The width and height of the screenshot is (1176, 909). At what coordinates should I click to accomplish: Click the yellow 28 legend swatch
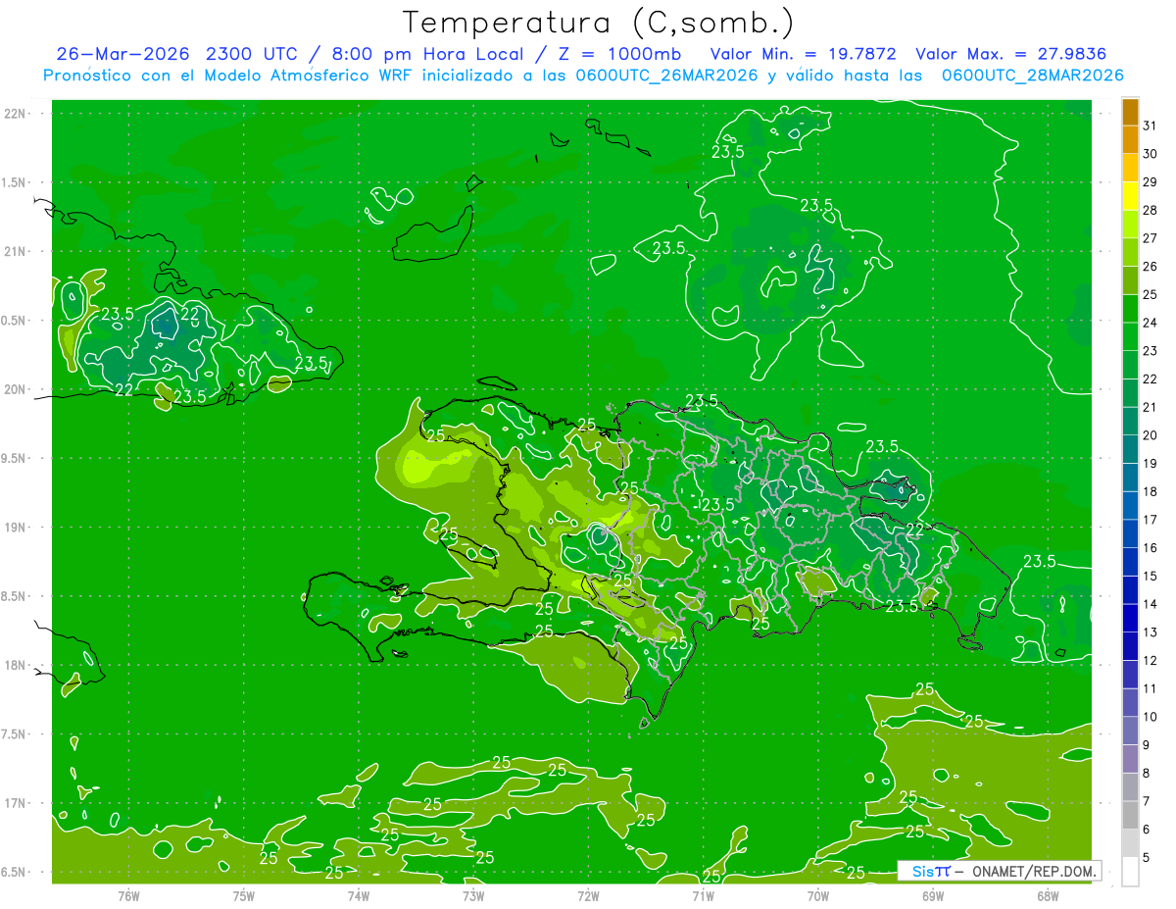(1130, 197)
